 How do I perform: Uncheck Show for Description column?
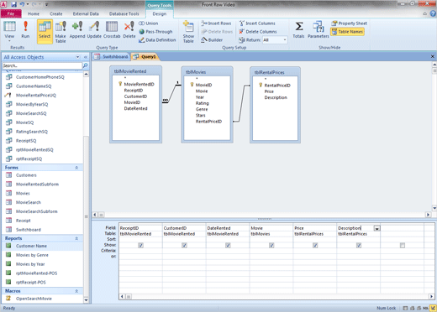coord(359,245)
